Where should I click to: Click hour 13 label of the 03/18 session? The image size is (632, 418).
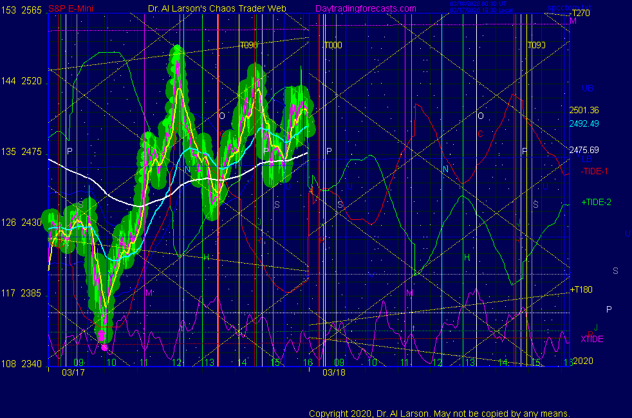(470, 363)
